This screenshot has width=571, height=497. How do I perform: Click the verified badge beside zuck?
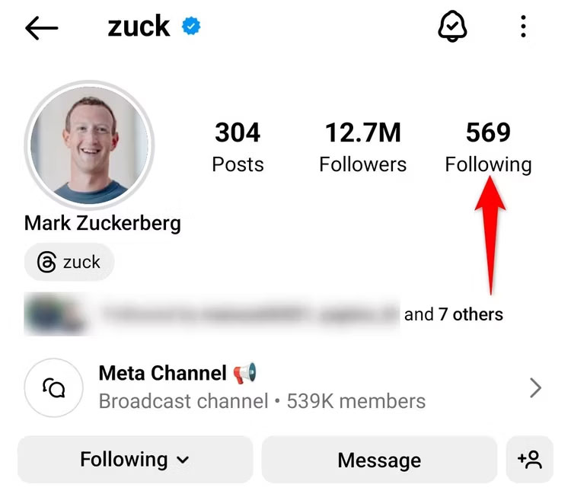coord(190,27)
